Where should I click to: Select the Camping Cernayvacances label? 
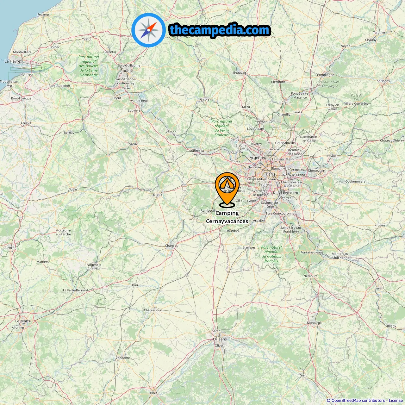[x=227, y=217]
